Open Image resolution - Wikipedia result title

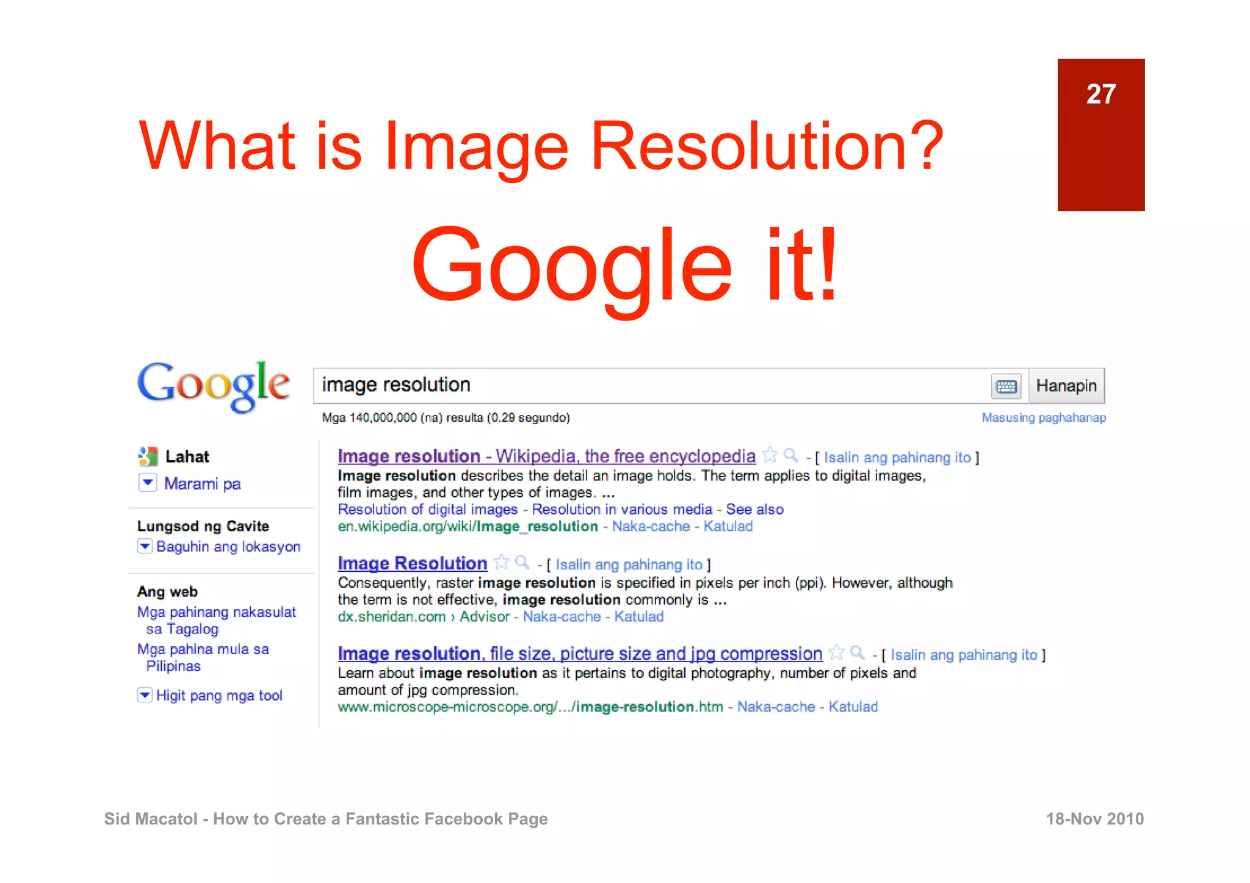[546, 456]
